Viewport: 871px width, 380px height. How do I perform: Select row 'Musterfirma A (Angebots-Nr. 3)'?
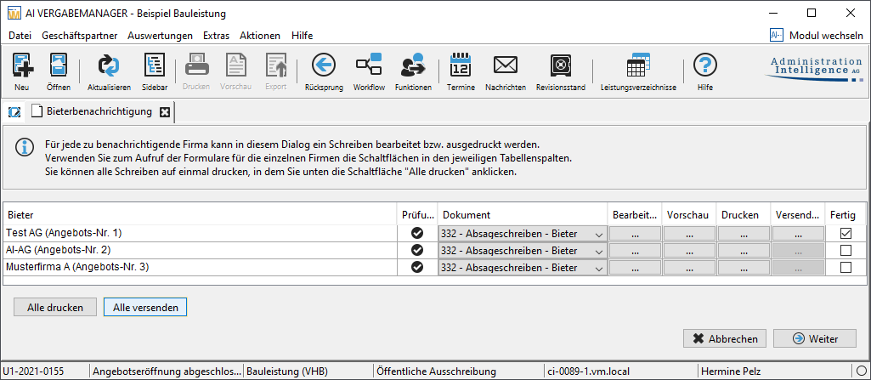click(x=201, y=268)
